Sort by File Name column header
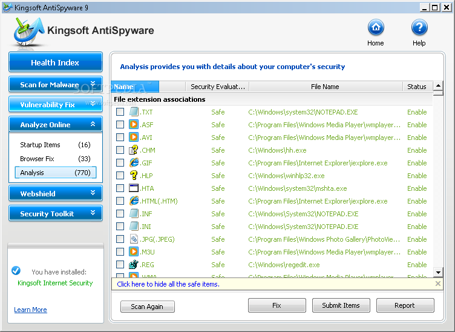455x332 pixels. [326, 87]
